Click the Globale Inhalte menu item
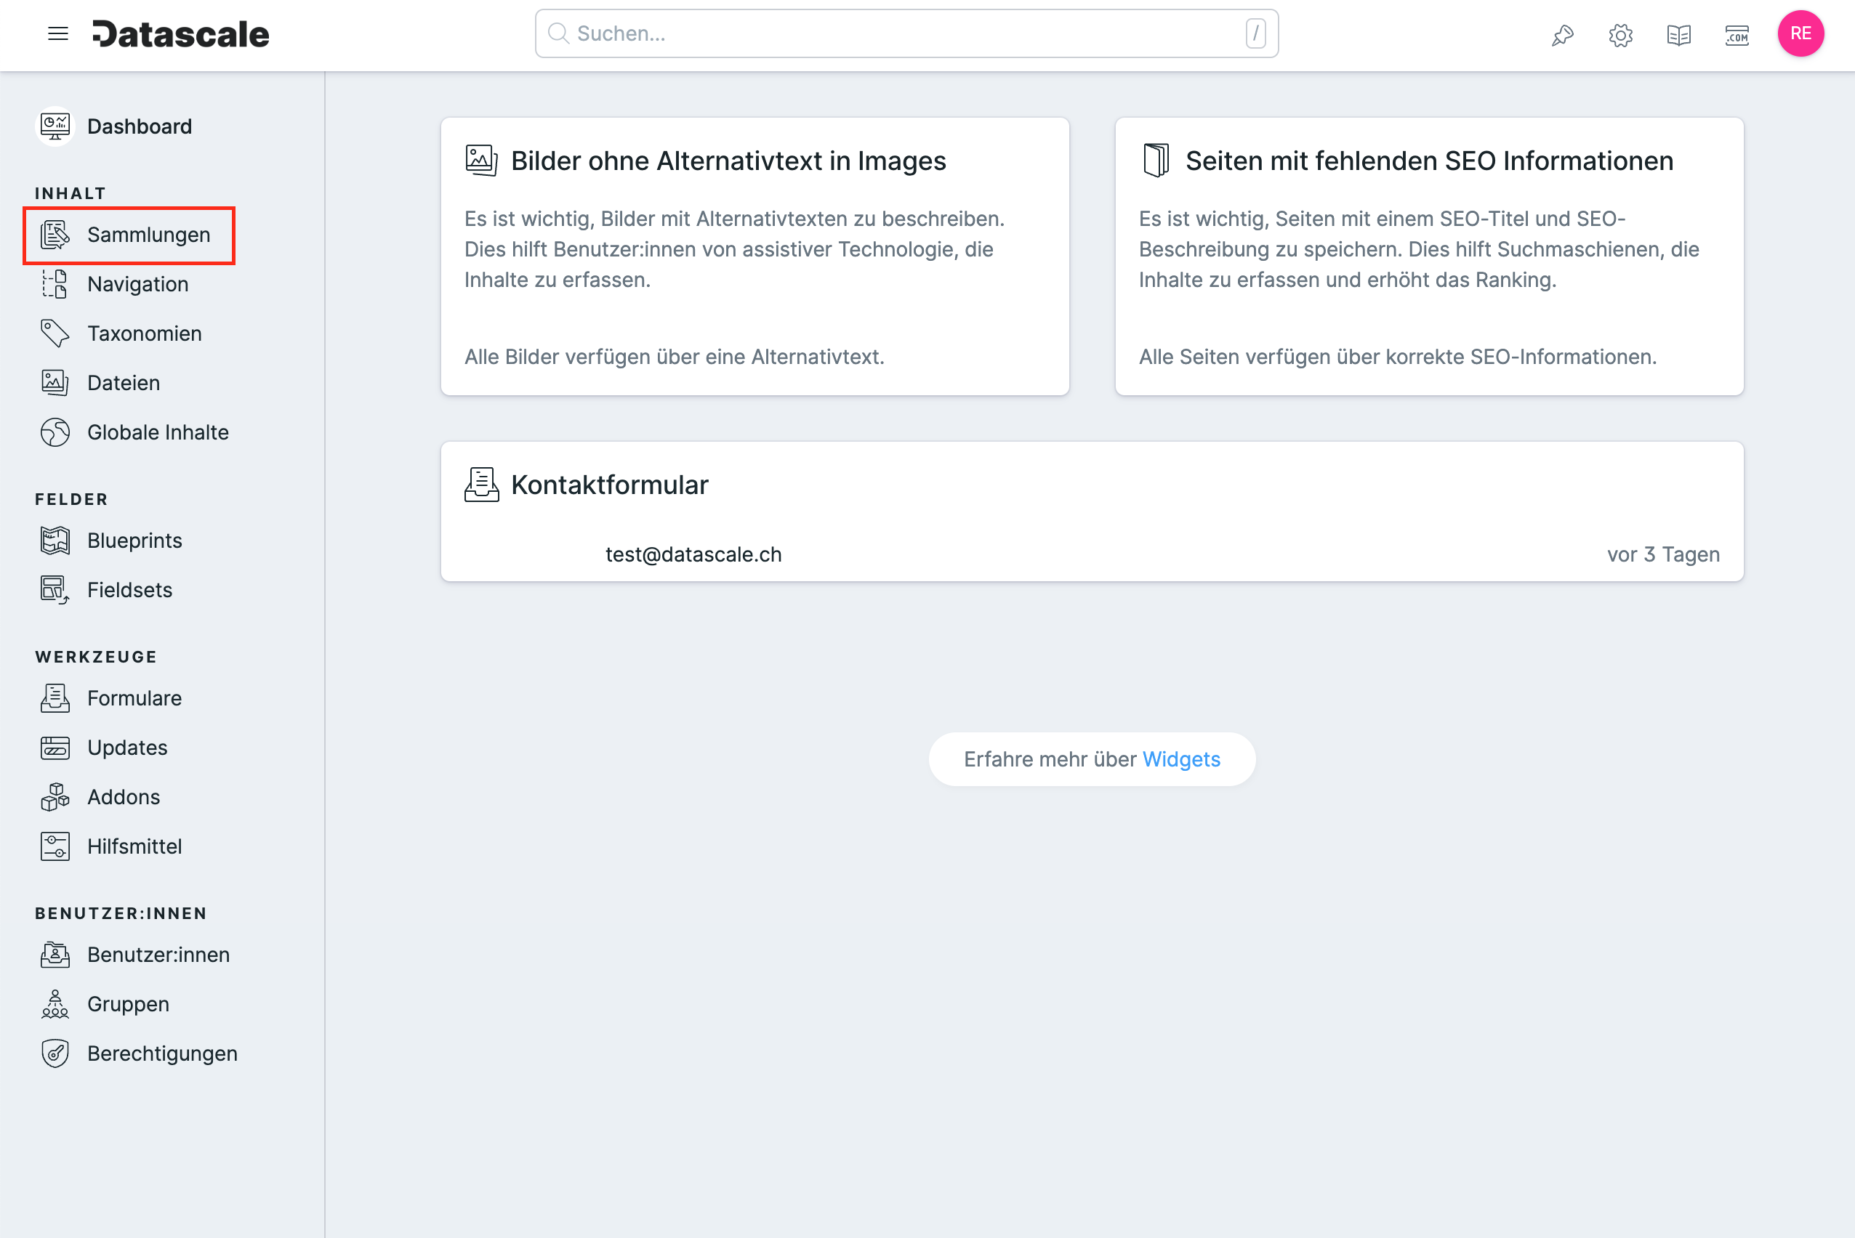This screenshot has width=1855, height=1238. pos(156,431)
